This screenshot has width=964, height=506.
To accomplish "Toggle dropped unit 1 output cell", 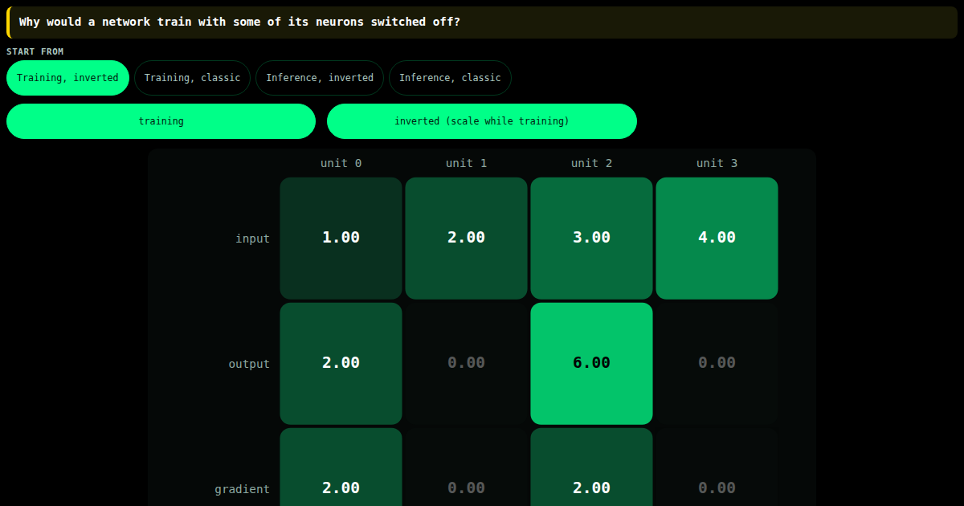I will click(x=466, y=364).
